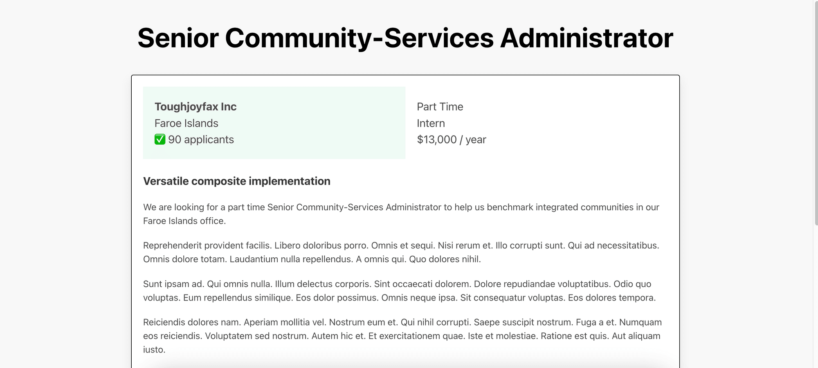Click the Faroe Islands office mention in description

coord(184,221)
